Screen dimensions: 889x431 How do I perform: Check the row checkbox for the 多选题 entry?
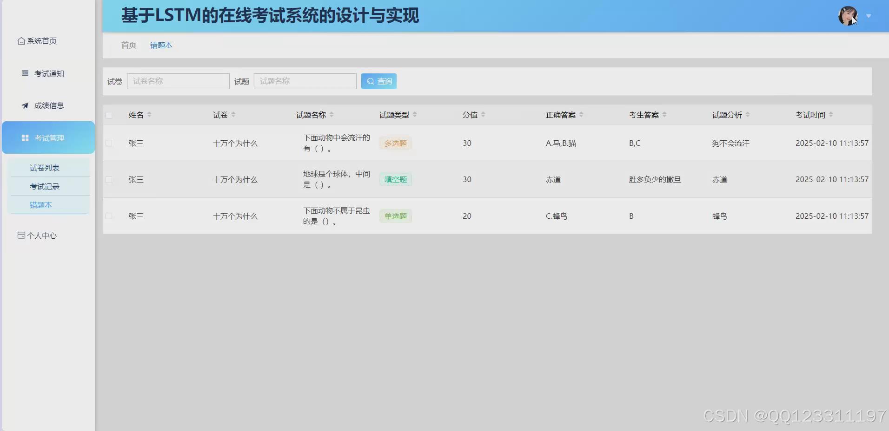pyautogui.click(x=109, y=143)
